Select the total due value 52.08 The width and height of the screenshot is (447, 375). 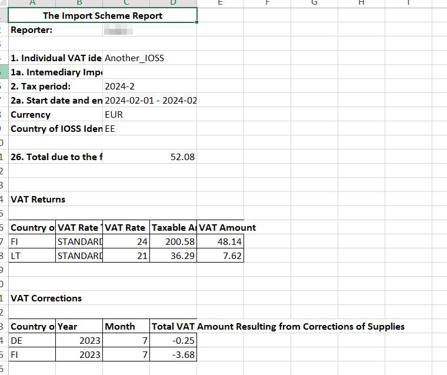pyautogui.click(x=182, y=157)
